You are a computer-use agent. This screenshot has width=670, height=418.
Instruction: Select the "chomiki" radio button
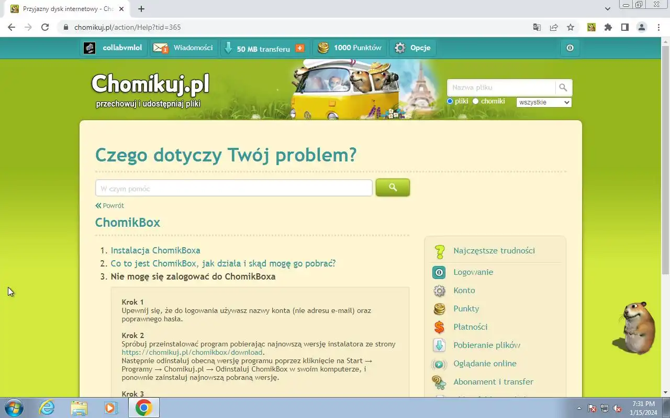point(475,101)
